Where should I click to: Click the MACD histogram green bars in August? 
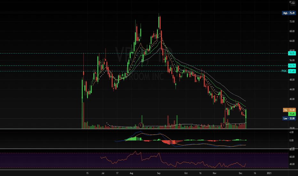click(134, 139)
